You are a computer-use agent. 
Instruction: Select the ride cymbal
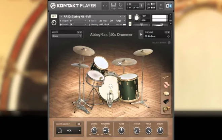tap(124, 62)
